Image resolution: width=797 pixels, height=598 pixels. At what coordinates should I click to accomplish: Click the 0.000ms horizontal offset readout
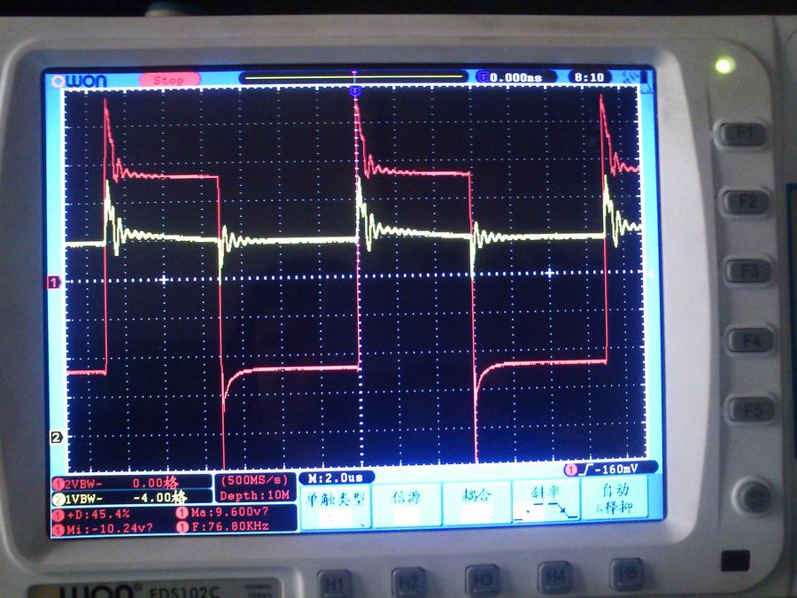pos(515,78)
